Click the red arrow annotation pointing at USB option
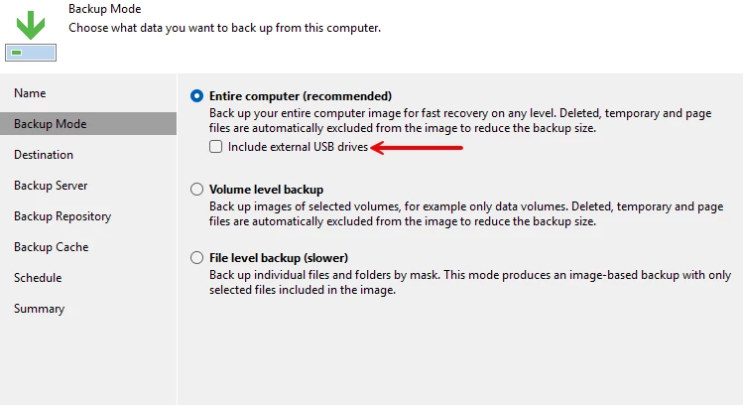This screenshot has width=743, height=405. pyautogui.click(x=416, y=148)
